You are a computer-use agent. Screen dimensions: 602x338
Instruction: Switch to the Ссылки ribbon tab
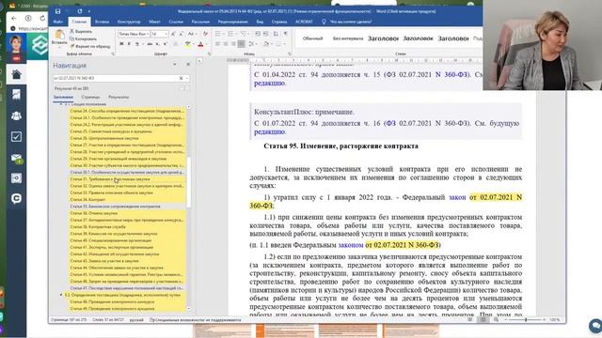tap(176, 22)
